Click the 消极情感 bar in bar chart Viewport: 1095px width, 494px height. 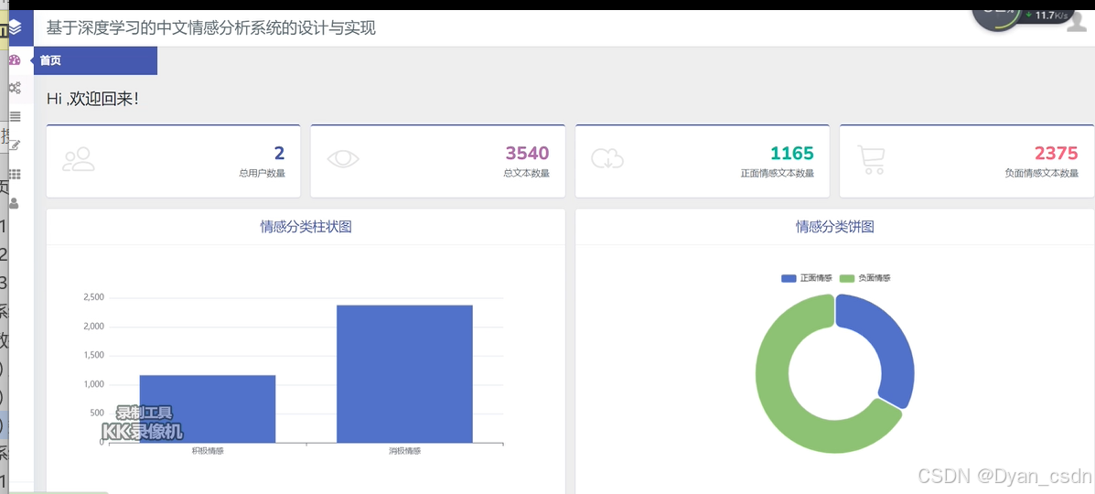point(404,374)
